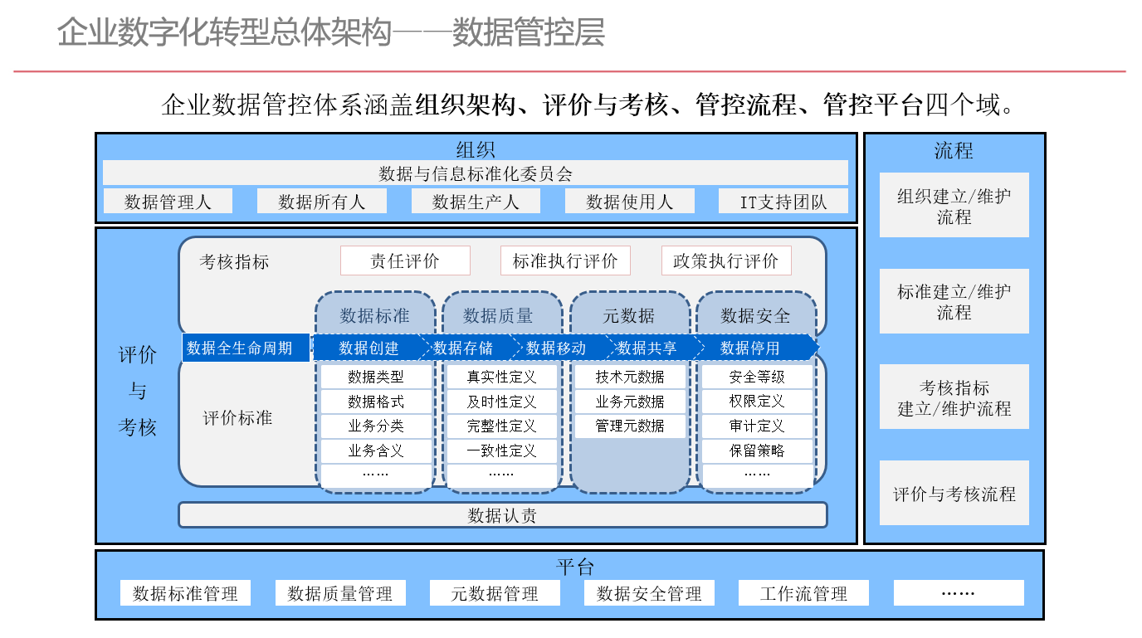
Task: Click the 业务分类 cell
Action: tap(376, 426)
